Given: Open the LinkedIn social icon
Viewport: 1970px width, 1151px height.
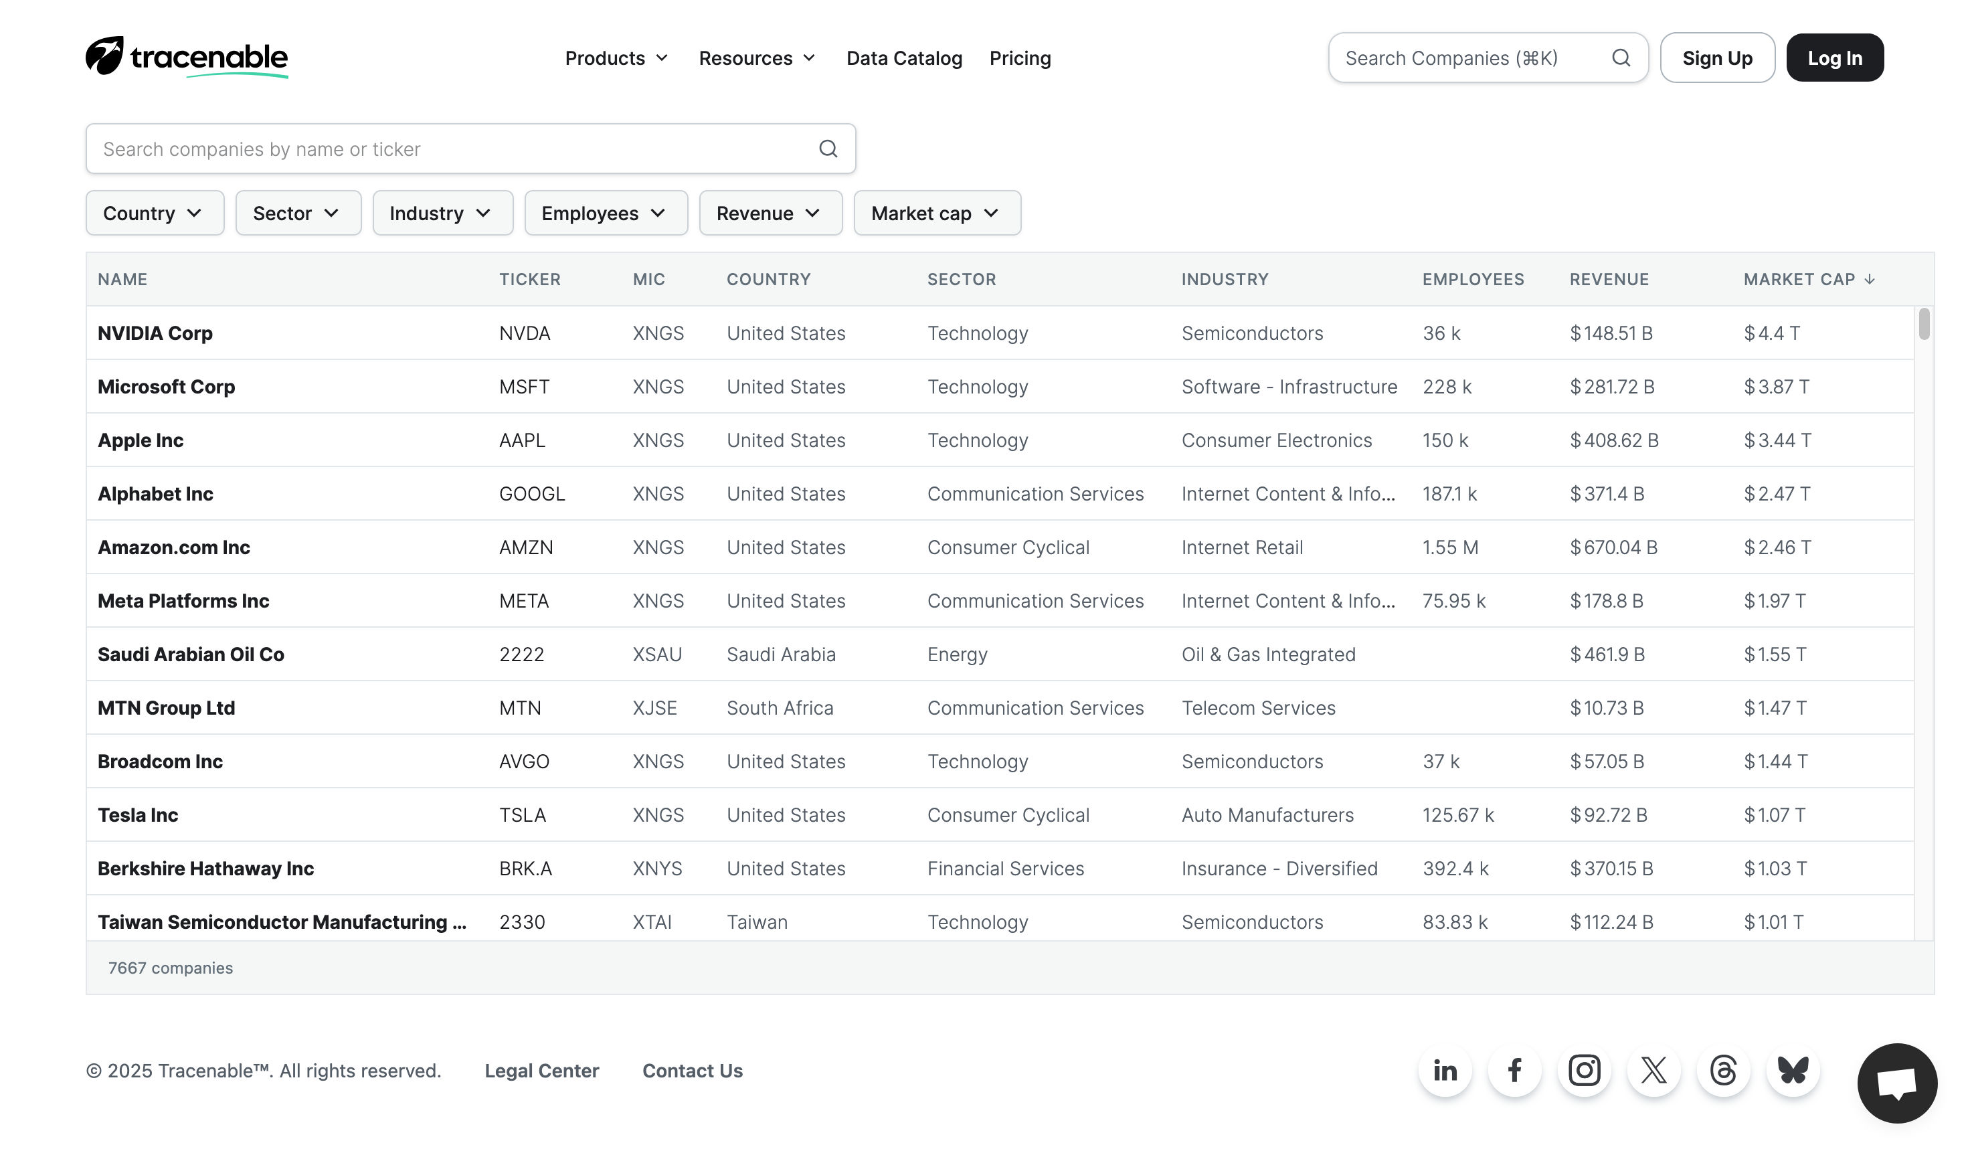Looking at the screenshot, I should (x=1445, y=1069).
